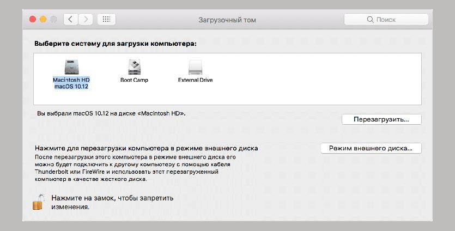Select the Macintosh HD startup disk icon
The height and width of the screenshot is (231, 455).
click(x=71, y=67)
